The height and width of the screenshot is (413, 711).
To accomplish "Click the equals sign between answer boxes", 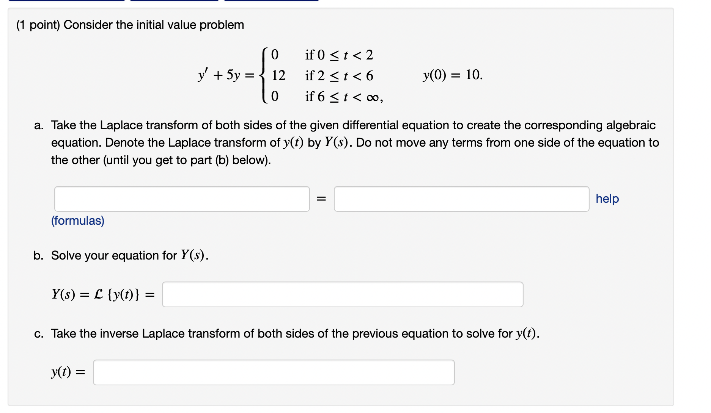I will pos(321,199).
